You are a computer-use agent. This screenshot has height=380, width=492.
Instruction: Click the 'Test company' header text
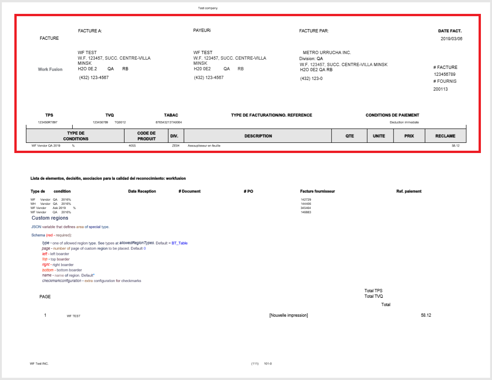pyautogui.click(x=207, y=8)
